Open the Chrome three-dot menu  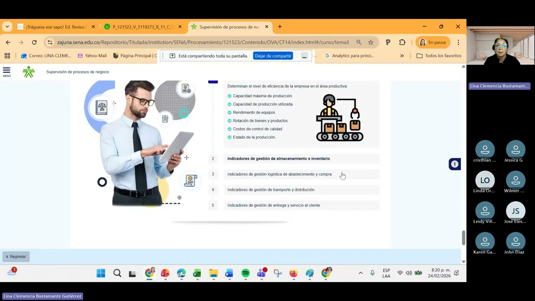click(458, 42)
